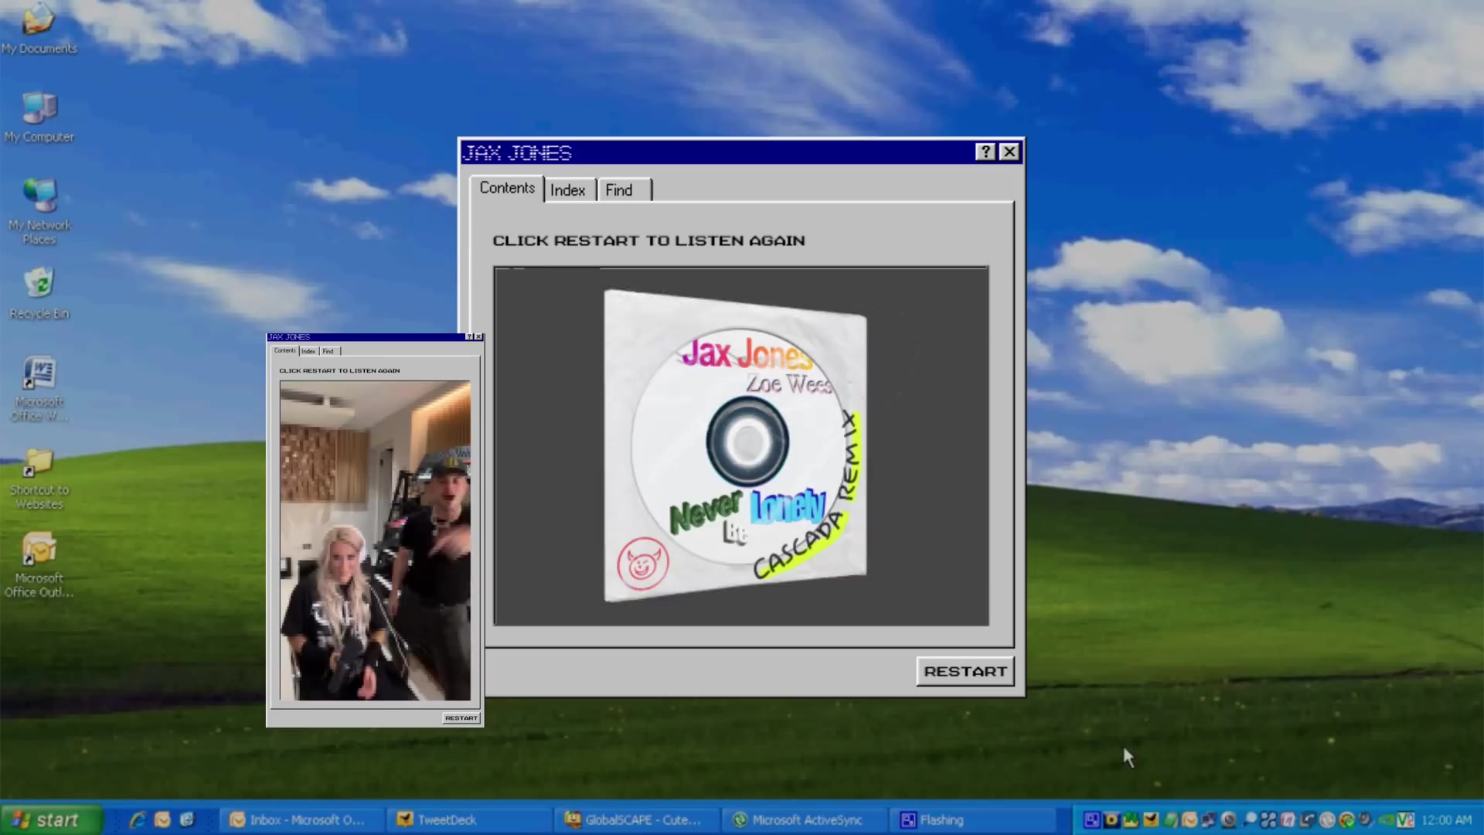Viewport: 1484px width, 835px height.
Task: Click the TweetDeck bird icon in system tray
Action: coord(1151,820)
